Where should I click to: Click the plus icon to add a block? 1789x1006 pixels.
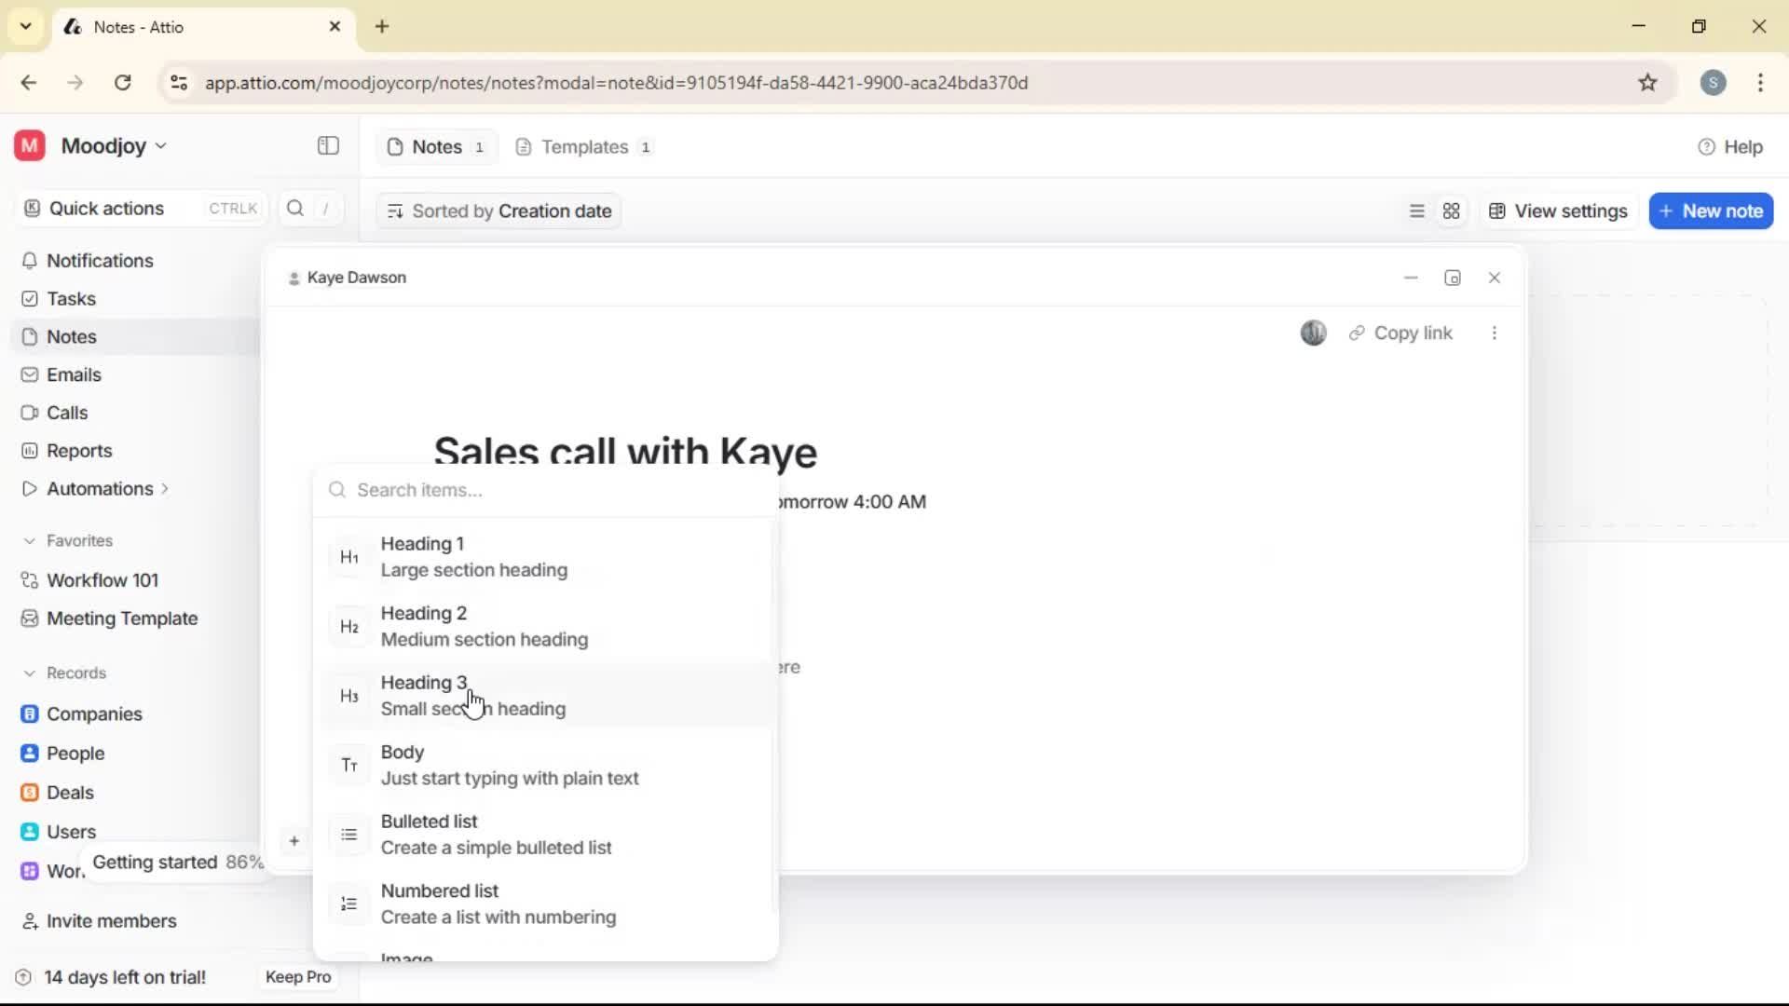click(x=294, y=841)
